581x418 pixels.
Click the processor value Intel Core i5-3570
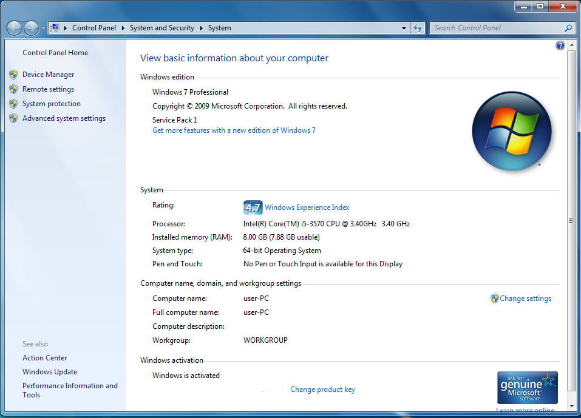[327, 224]
